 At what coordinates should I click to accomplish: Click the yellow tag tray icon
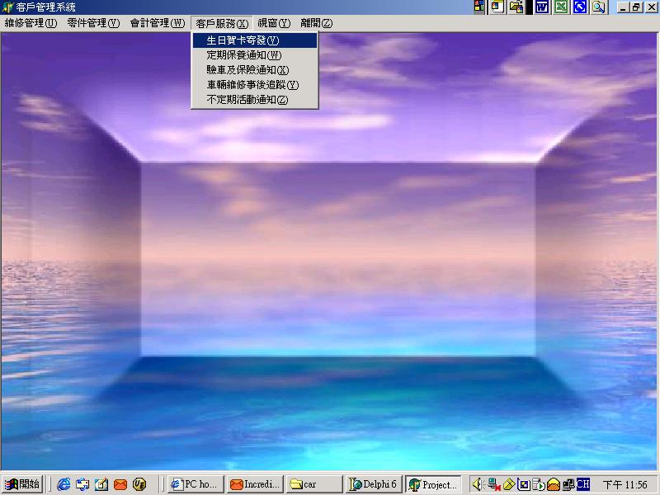pos(509,484)
